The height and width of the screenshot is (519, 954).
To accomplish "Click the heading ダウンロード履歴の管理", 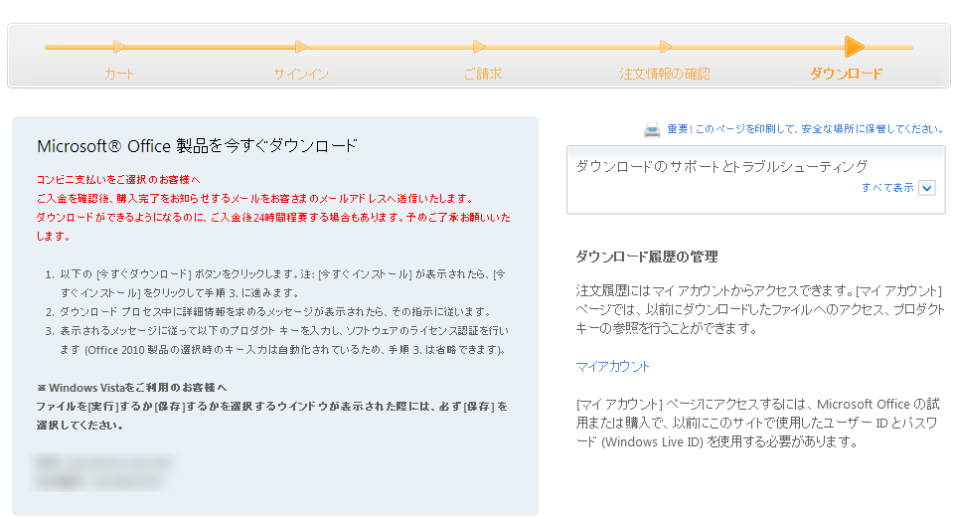I will (x=647, y=258).
